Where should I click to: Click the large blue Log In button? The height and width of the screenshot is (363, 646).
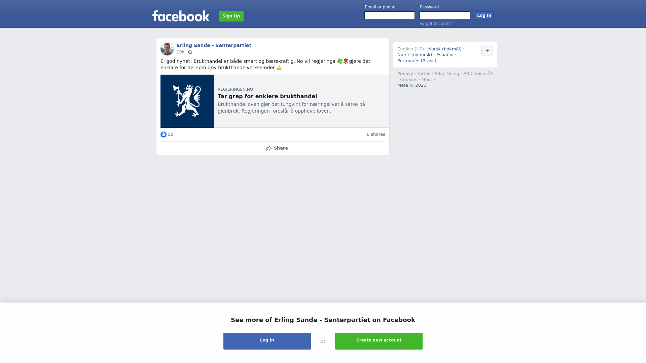point(267,341)
